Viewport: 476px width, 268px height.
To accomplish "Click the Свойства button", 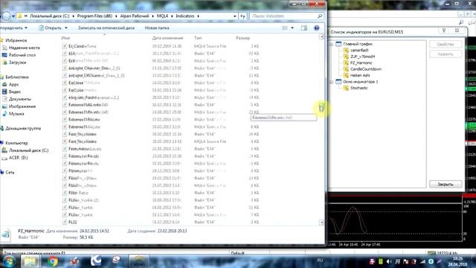I will pos(446,45).
